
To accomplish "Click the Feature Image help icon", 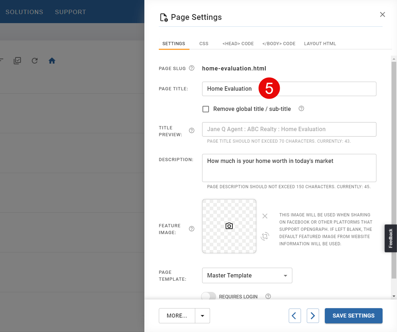I will [192, 229].
